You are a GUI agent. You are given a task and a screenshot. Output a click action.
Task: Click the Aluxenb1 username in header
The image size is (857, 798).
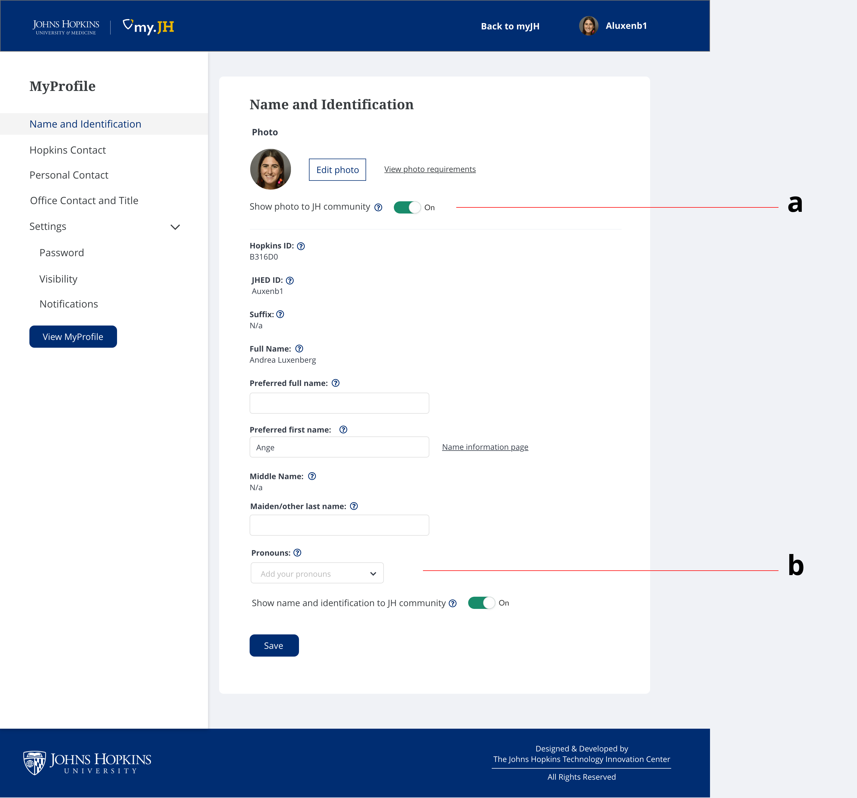(x=626, y=26)
